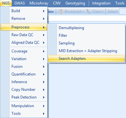
Task: Open the Tools menu in menu bar
Action: pyautogui.click(x=120, y=3)
